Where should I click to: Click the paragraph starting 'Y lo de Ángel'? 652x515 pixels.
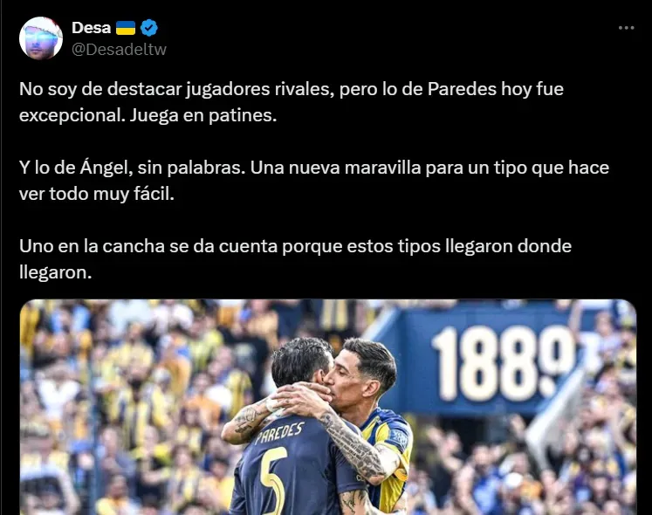[x=314, y=181]
